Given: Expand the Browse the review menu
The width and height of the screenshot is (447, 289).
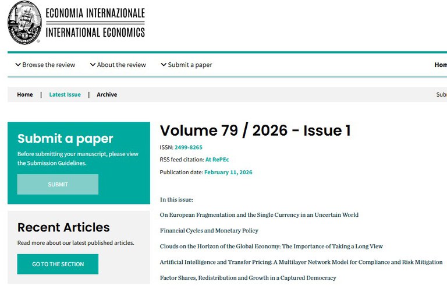Looking at the screenshot, I should 45,65.
